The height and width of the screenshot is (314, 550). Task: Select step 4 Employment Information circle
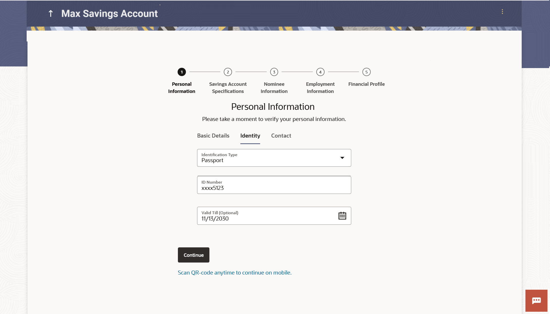pyautogui.click(x=320, y=72)
